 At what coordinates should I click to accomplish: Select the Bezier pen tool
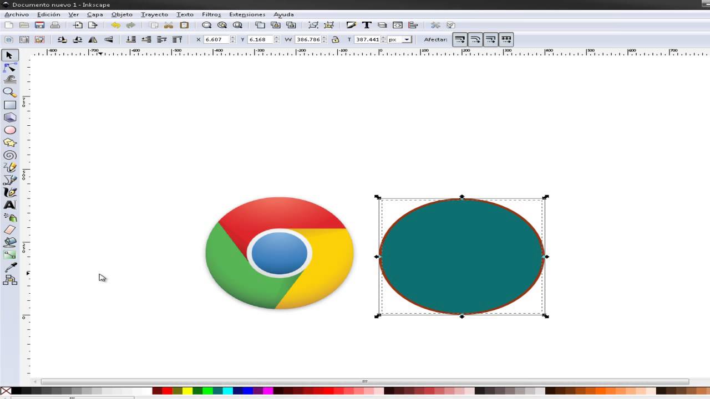click(9, 180)
